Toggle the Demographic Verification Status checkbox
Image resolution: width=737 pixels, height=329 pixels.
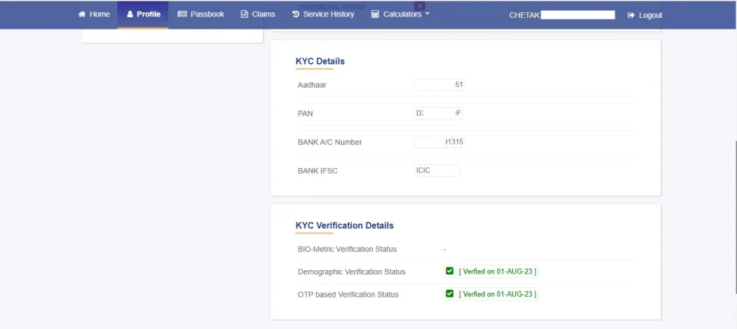click(x=450, y=271)
